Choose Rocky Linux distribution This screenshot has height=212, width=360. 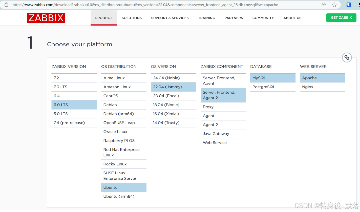(124, 164)
